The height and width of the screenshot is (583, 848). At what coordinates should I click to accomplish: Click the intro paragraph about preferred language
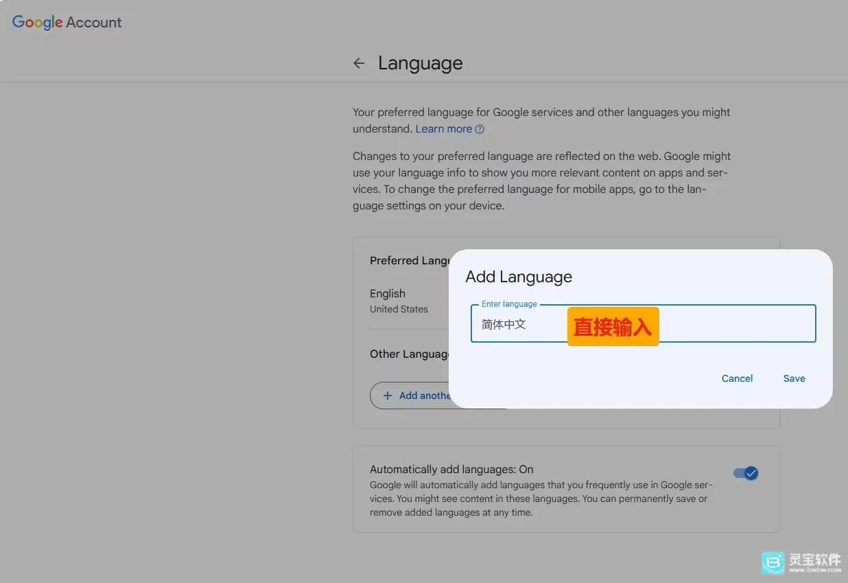point(541,120)
